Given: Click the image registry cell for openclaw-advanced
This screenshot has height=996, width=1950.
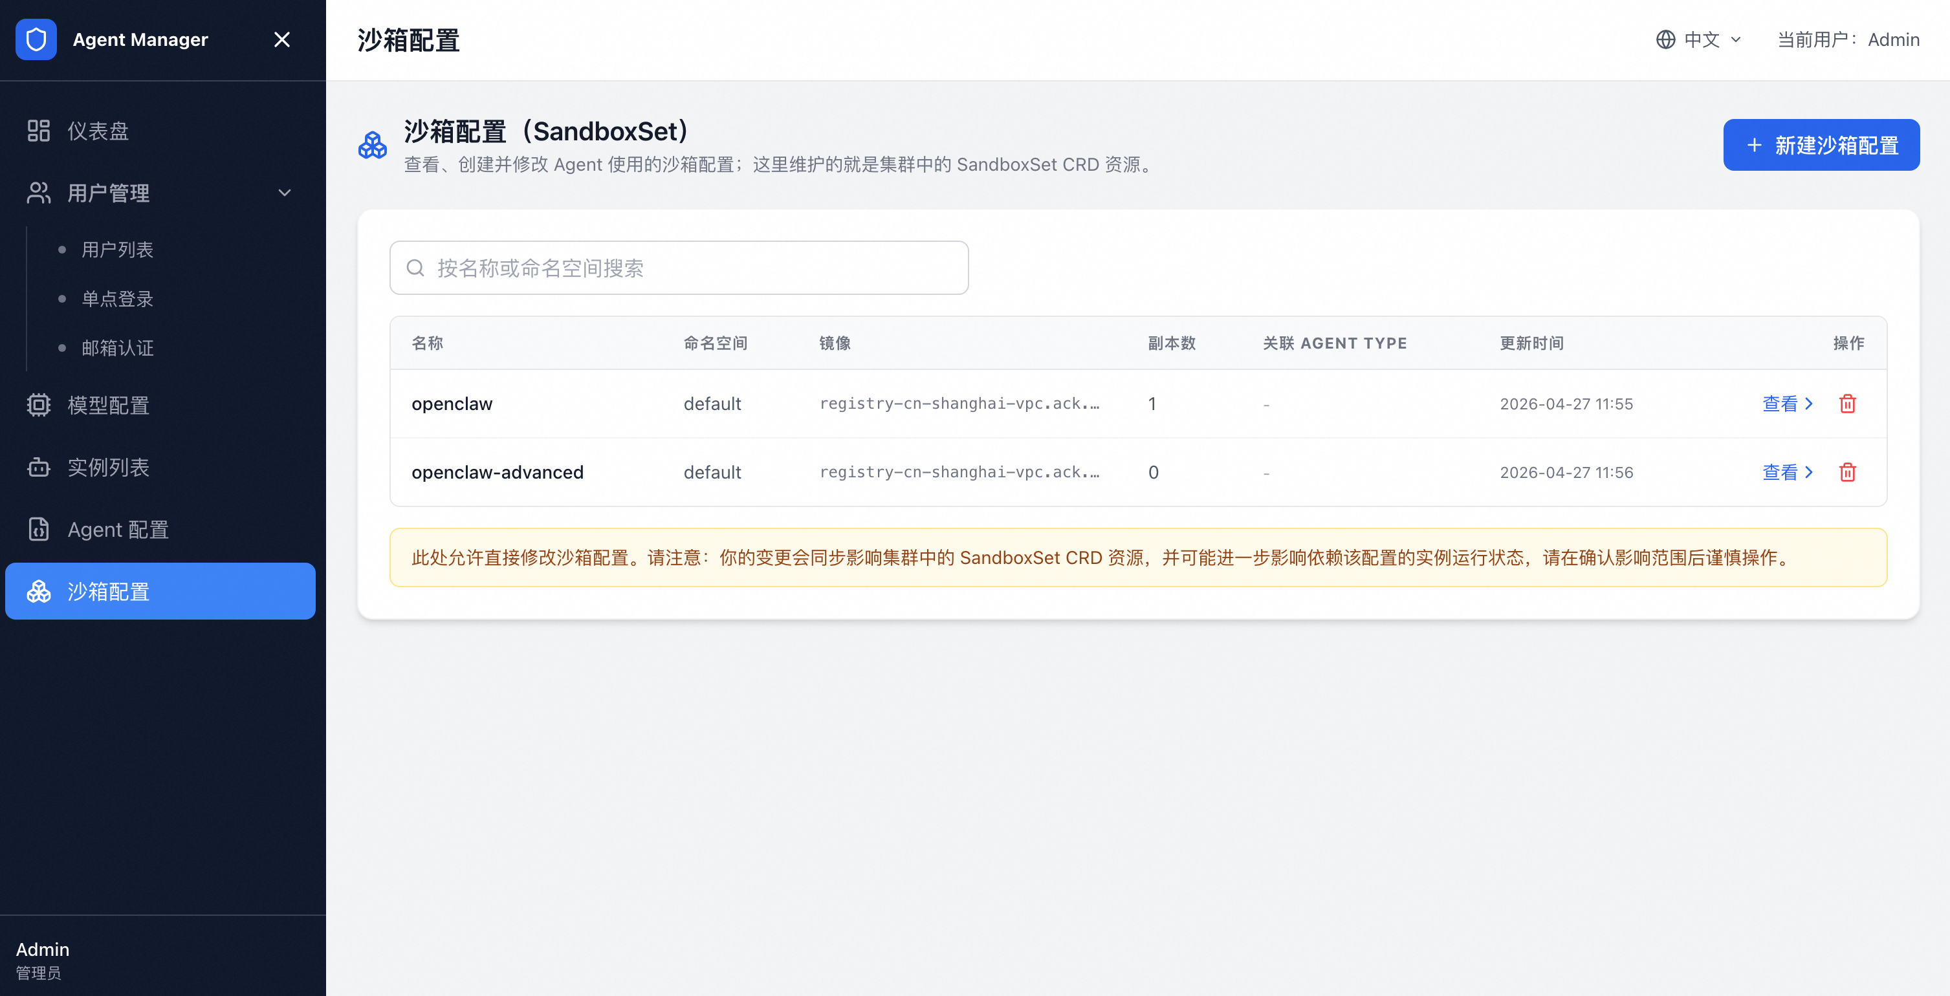Looking at the screenshot, I should [x=959, y=472].
